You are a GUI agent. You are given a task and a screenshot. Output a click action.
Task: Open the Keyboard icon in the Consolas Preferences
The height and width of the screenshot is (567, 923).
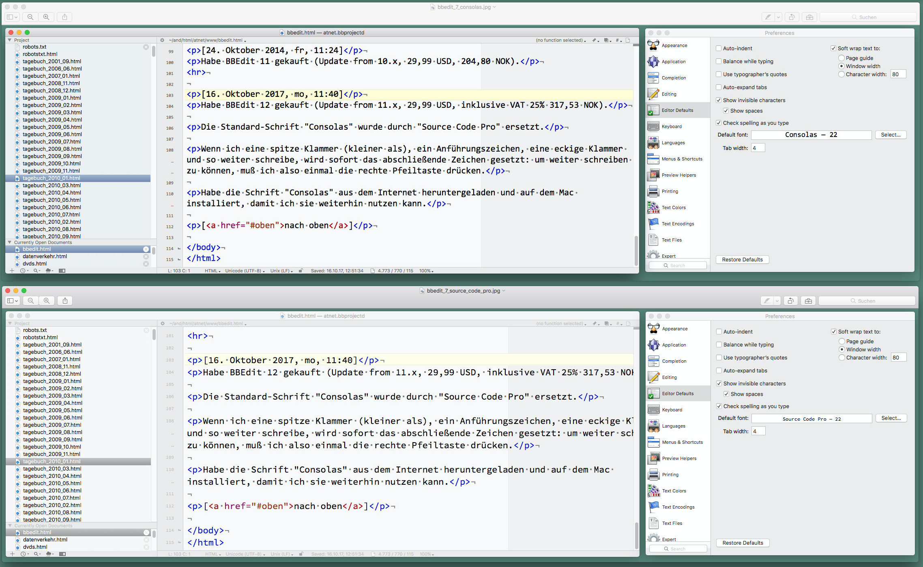pos(653,126)
